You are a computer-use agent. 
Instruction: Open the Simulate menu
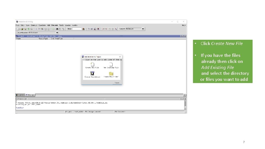[42, 25]
